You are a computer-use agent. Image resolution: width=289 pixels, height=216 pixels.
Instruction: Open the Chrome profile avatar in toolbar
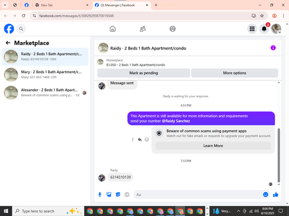point(275,16)
